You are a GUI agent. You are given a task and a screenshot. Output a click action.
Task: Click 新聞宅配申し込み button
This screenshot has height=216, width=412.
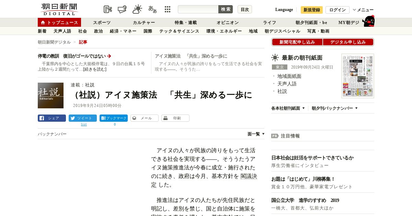click(x=297, y=42)
